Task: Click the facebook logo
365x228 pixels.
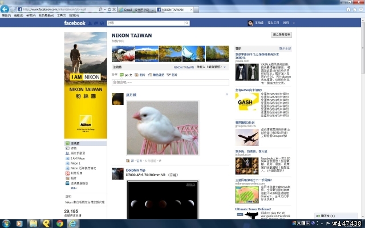Action: (75, 23)
